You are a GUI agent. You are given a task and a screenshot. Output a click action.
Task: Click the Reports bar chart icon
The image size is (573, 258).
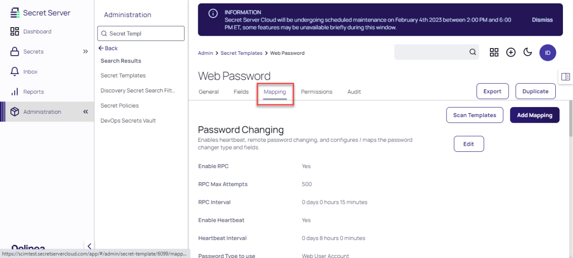pyautogui.click(x=14, y=91)
